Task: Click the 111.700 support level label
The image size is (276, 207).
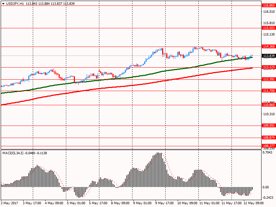Action: pyautogui.click(x=268, y=91)
